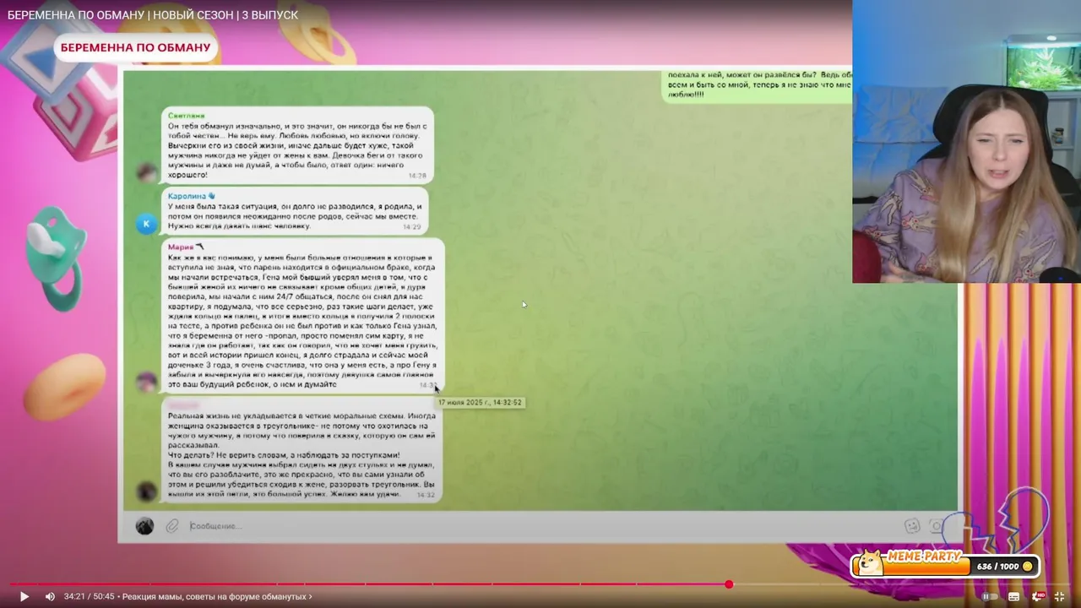The height and width of the screenshot is (608, 1081).
Task: Click the sender name Каролина
Action: coord(187,196)
